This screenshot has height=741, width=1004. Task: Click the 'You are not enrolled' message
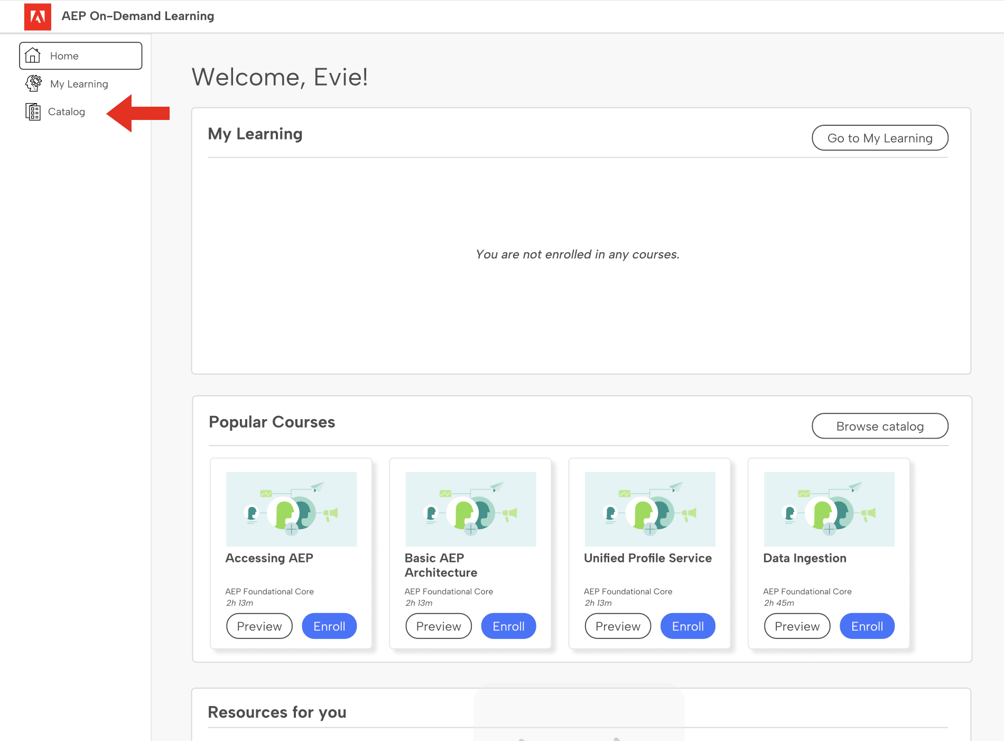578,254
